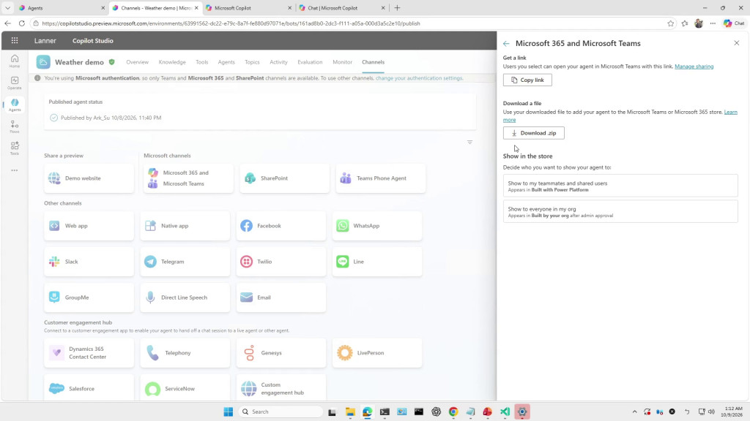
Task: Click the Weather demo agent icon
Action: (x=43, y=62)
